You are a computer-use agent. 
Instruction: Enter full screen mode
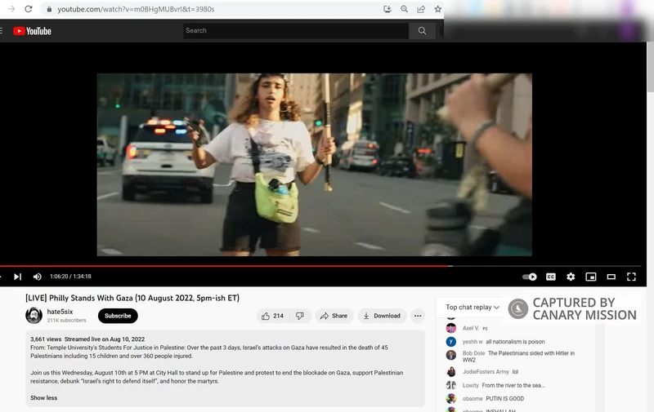[631, 277]
